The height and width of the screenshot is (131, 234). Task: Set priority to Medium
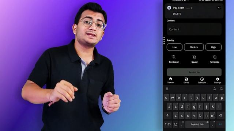pos(194,47)
